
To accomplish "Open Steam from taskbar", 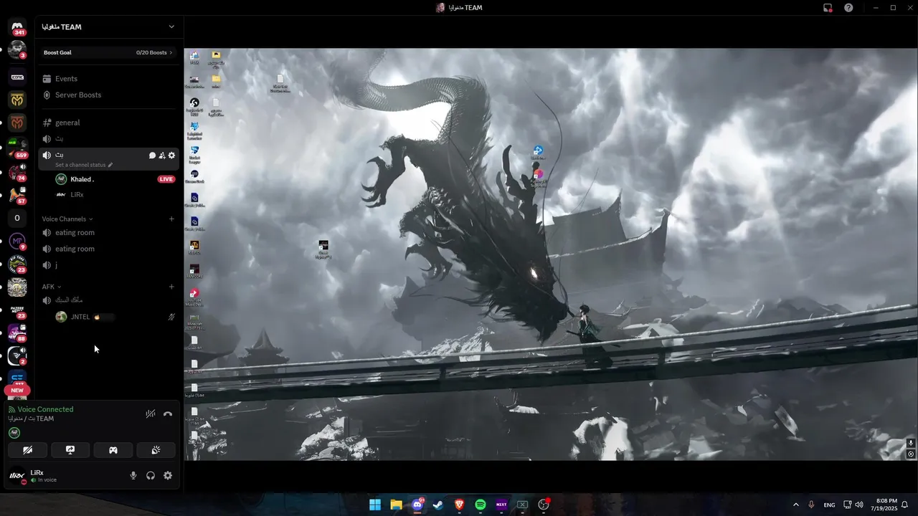I will 438,505.
